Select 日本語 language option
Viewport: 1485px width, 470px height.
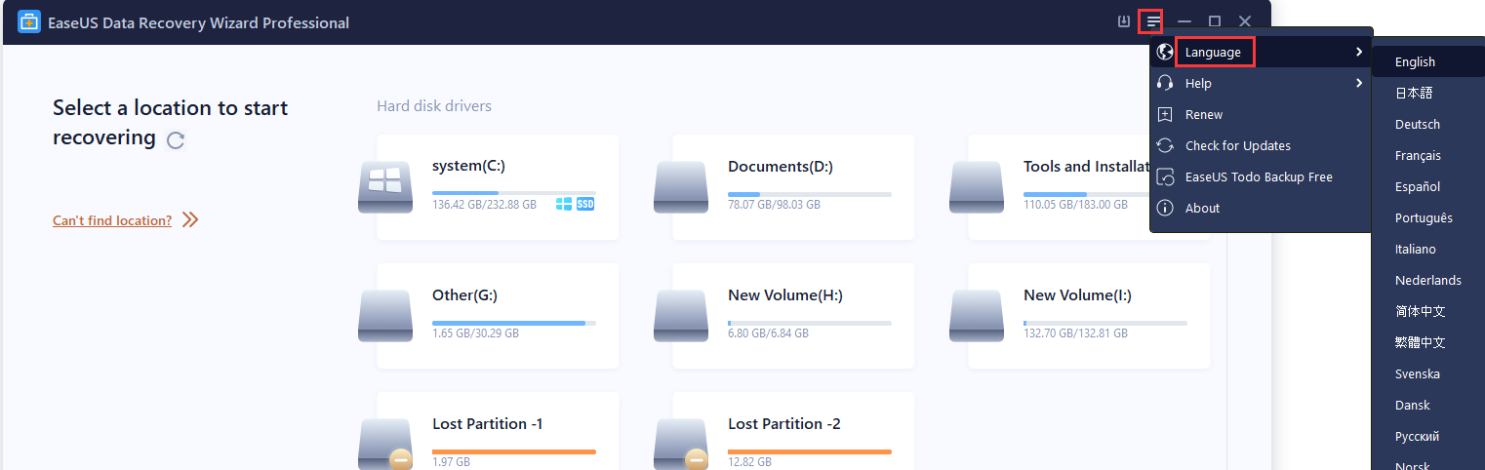(x=1428, y=93)
